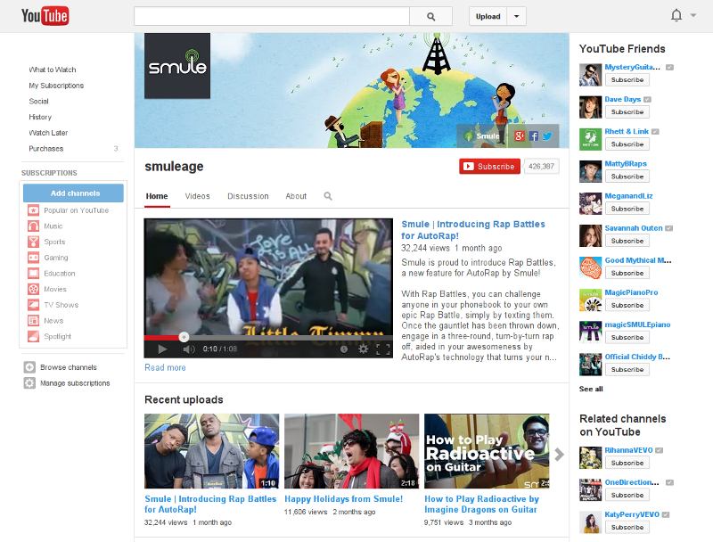Subscribe to Rhett & Link
The width and height of the screenshot is (713, 542).
point(627,144)
